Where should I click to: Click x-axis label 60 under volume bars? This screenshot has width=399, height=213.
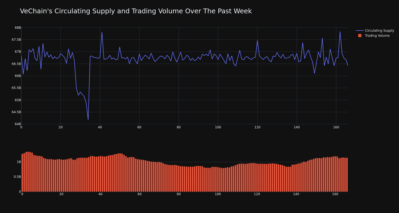[x=140, y=194]
